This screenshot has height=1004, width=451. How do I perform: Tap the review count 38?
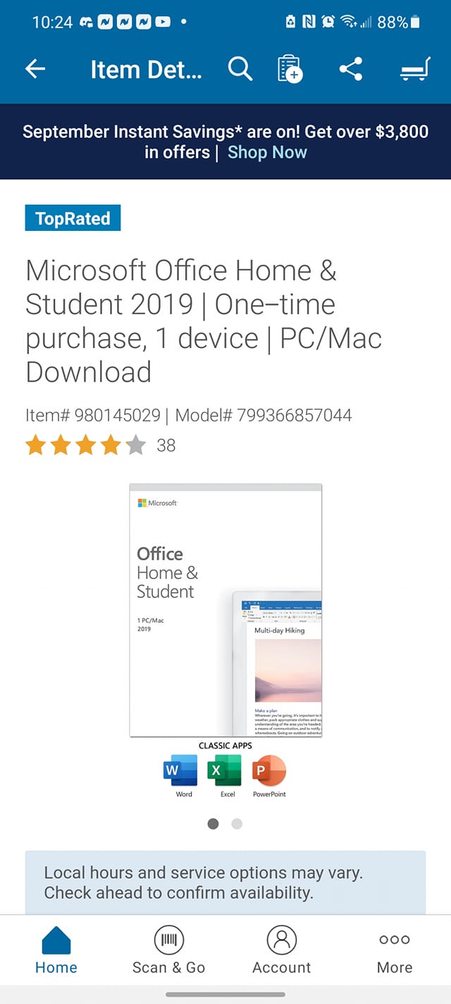166,446
